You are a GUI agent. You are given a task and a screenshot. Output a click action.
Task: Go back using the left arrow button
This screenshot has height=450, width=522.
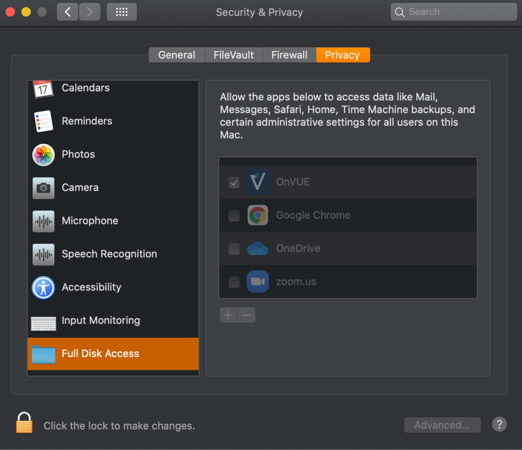pos(67,12)
